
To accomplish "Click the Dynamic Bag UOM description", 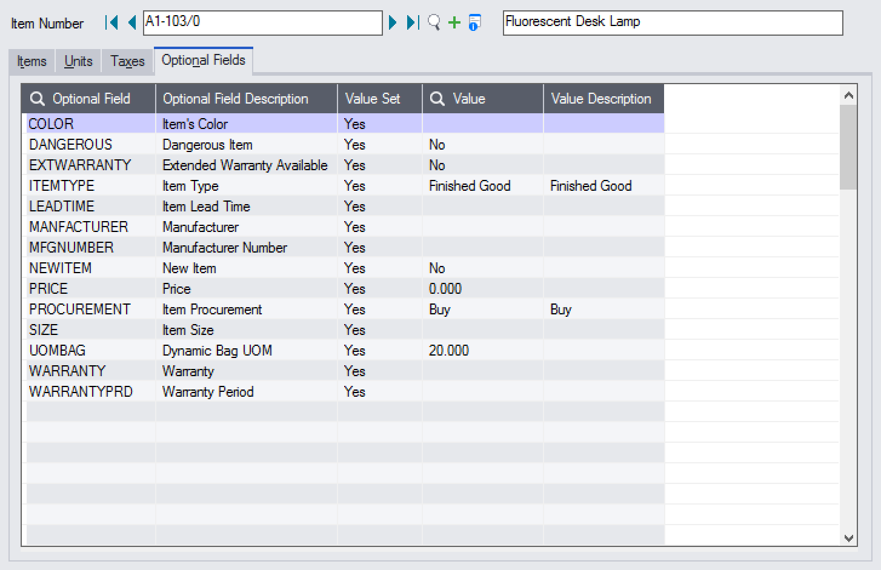I will pyautogui.click(x=247, y=350).
